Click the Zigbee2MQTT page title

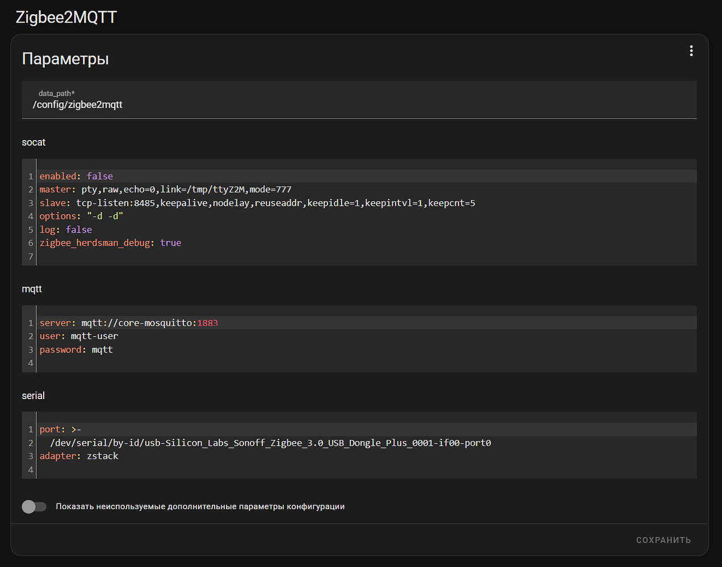(x=66, y=17)
